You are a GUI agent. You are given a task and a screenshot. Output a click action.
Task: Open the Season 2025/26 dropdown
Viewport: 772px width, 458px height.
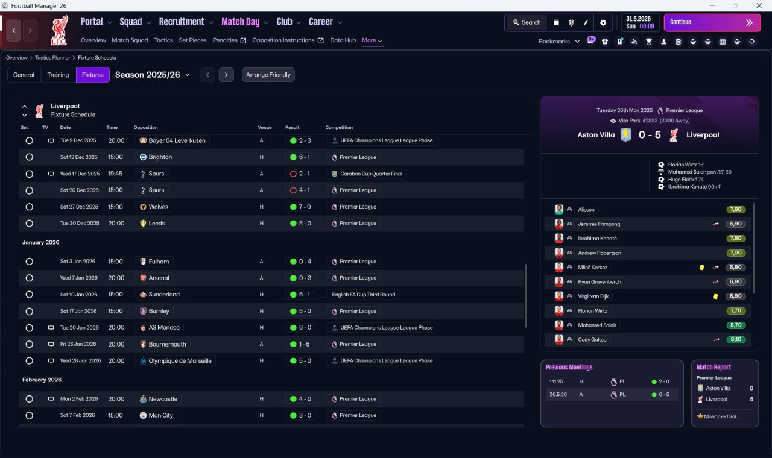coord(153,75)
